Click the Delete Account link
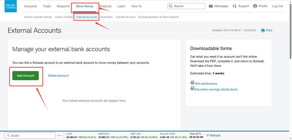The height and width of the screenshot is (140, 292). pos(58,76)
